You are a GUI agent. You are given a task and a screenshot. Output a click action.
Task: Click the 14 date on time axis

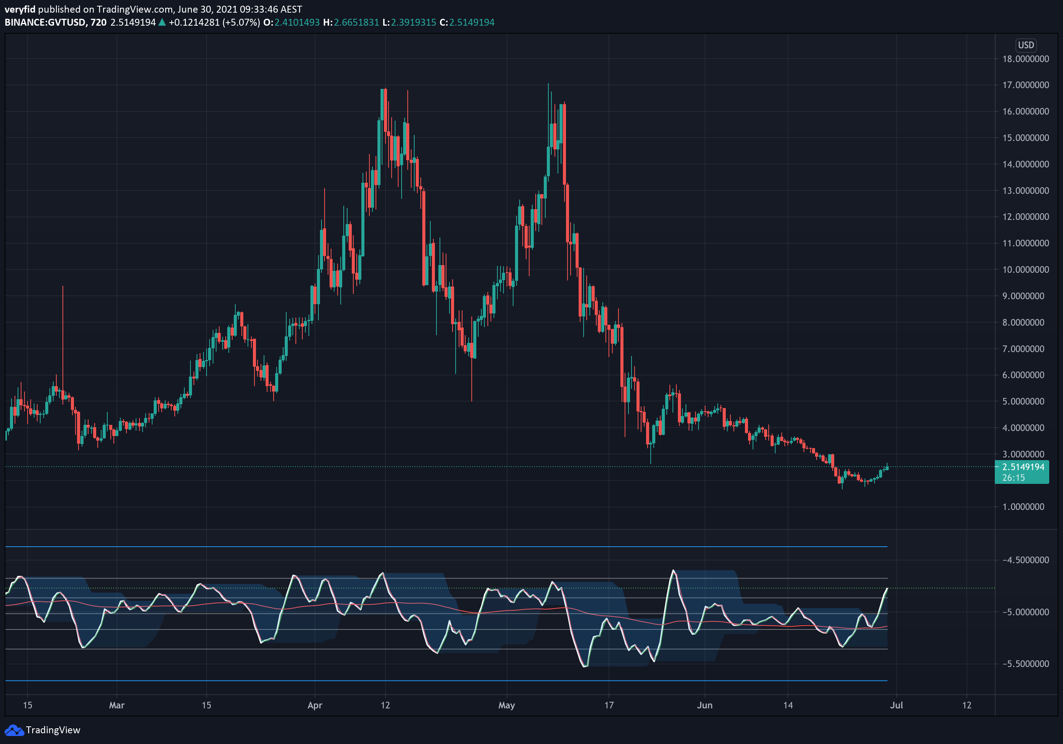(788, 705)
